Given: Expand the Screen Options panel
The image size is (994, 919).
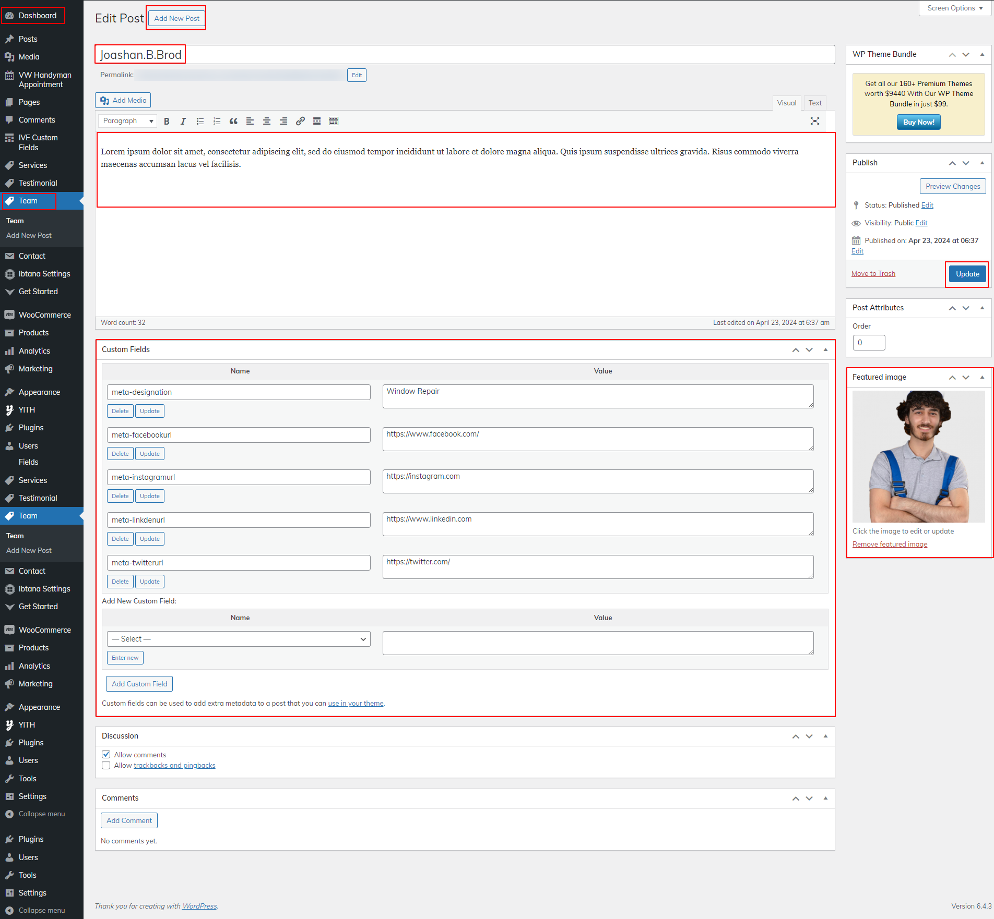Looking at the screenshot, I should point(954,8).
